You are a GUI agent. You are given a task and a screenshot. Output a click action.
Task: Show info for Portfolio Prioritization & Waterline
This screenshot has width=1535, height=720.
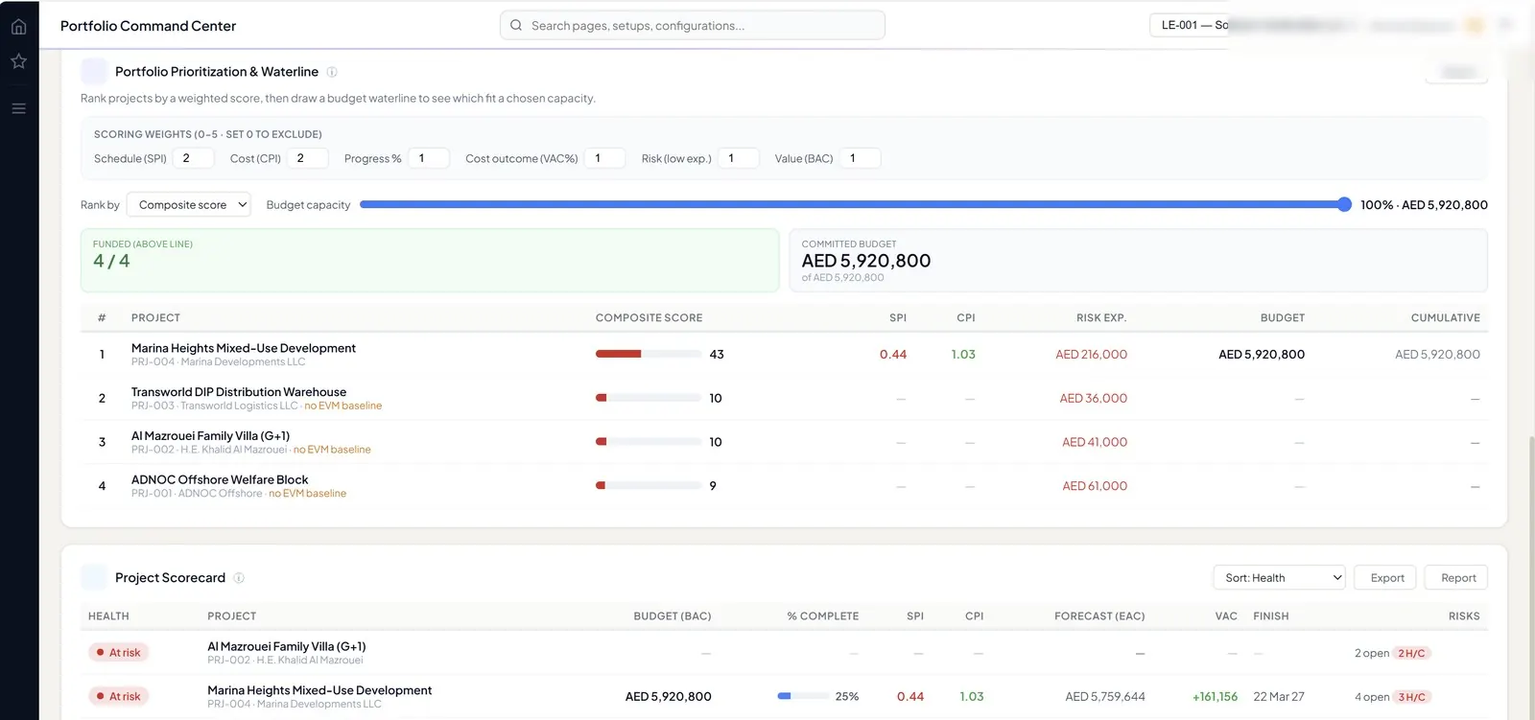(x=332, y=72)
